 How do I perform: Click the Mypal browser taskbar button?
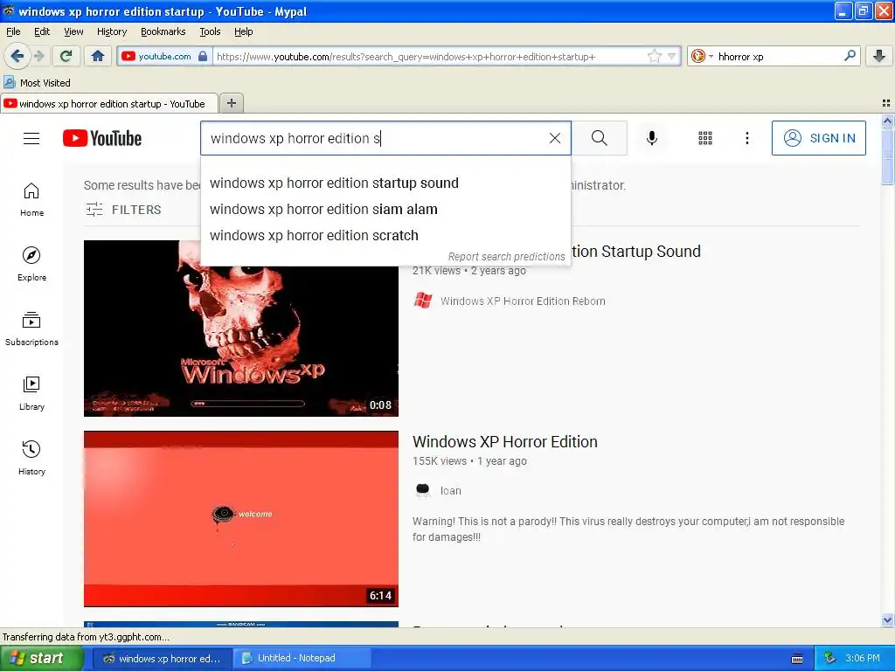point(163,658)
